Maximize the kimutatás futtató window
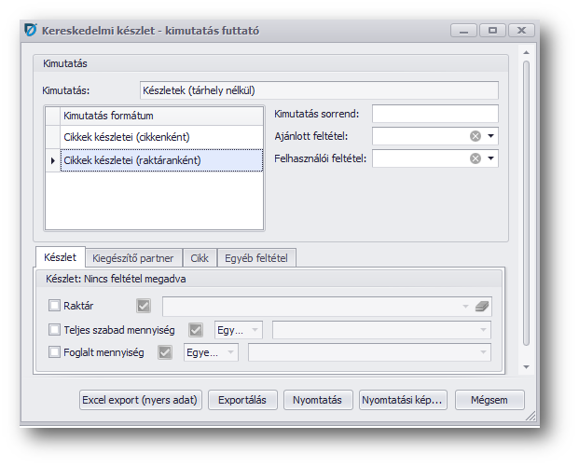The image size is (579, 467). pos(492,30)
